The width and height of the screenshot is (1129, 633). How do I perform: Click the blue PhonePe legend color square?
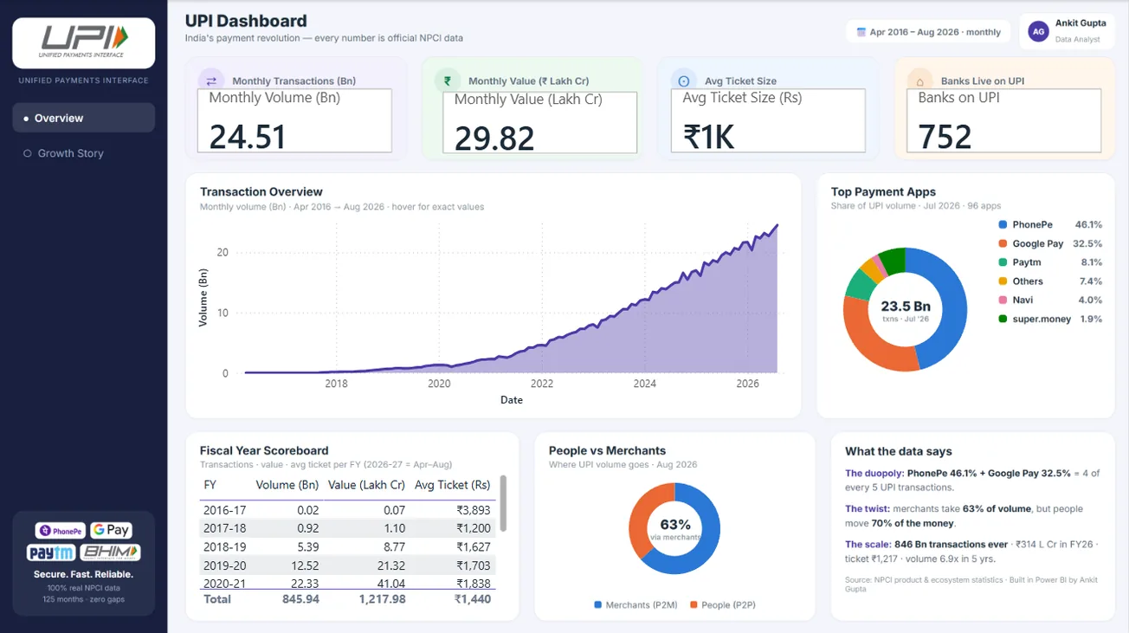1003,225
